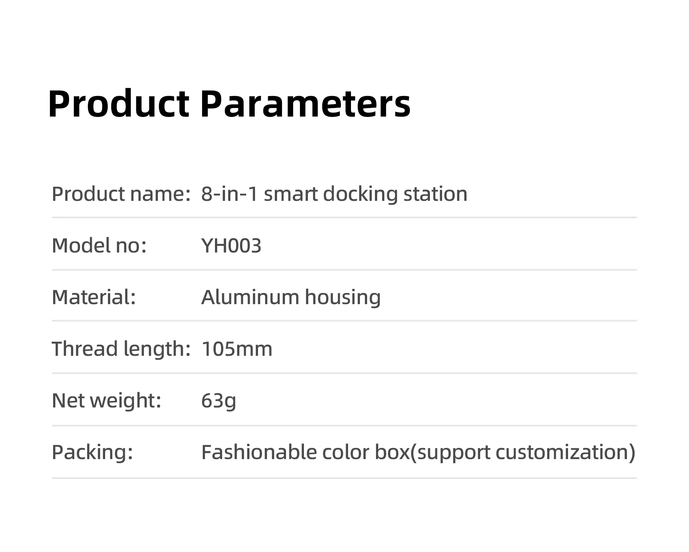Click the "Model no:" label

pyautogui.click(x=99, y=246)
